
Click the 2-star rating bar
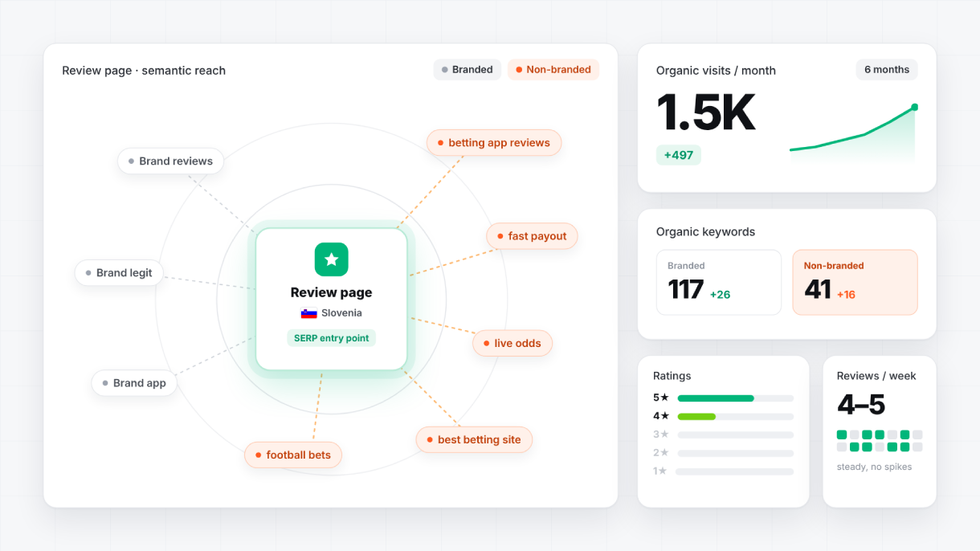pos(736,453)
